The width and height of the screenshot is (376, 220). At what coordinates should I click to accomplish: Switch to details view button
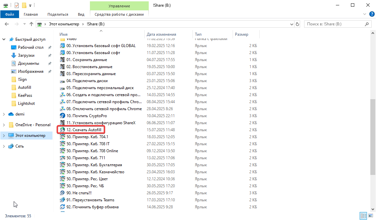(x=363, y=216)
